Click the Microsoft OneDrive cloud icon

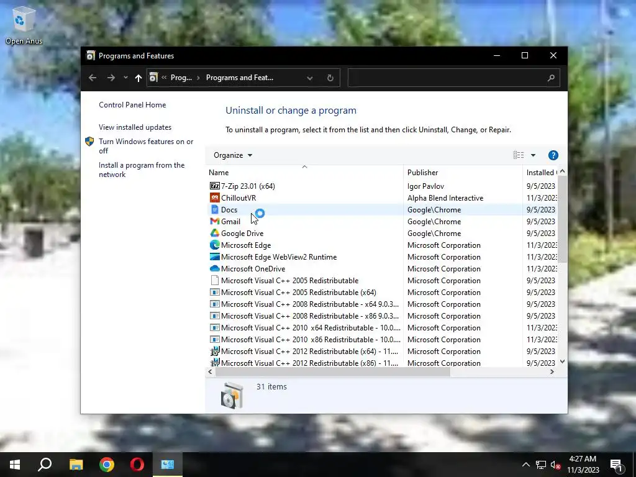pyautogui.click(x=214, y=268)
